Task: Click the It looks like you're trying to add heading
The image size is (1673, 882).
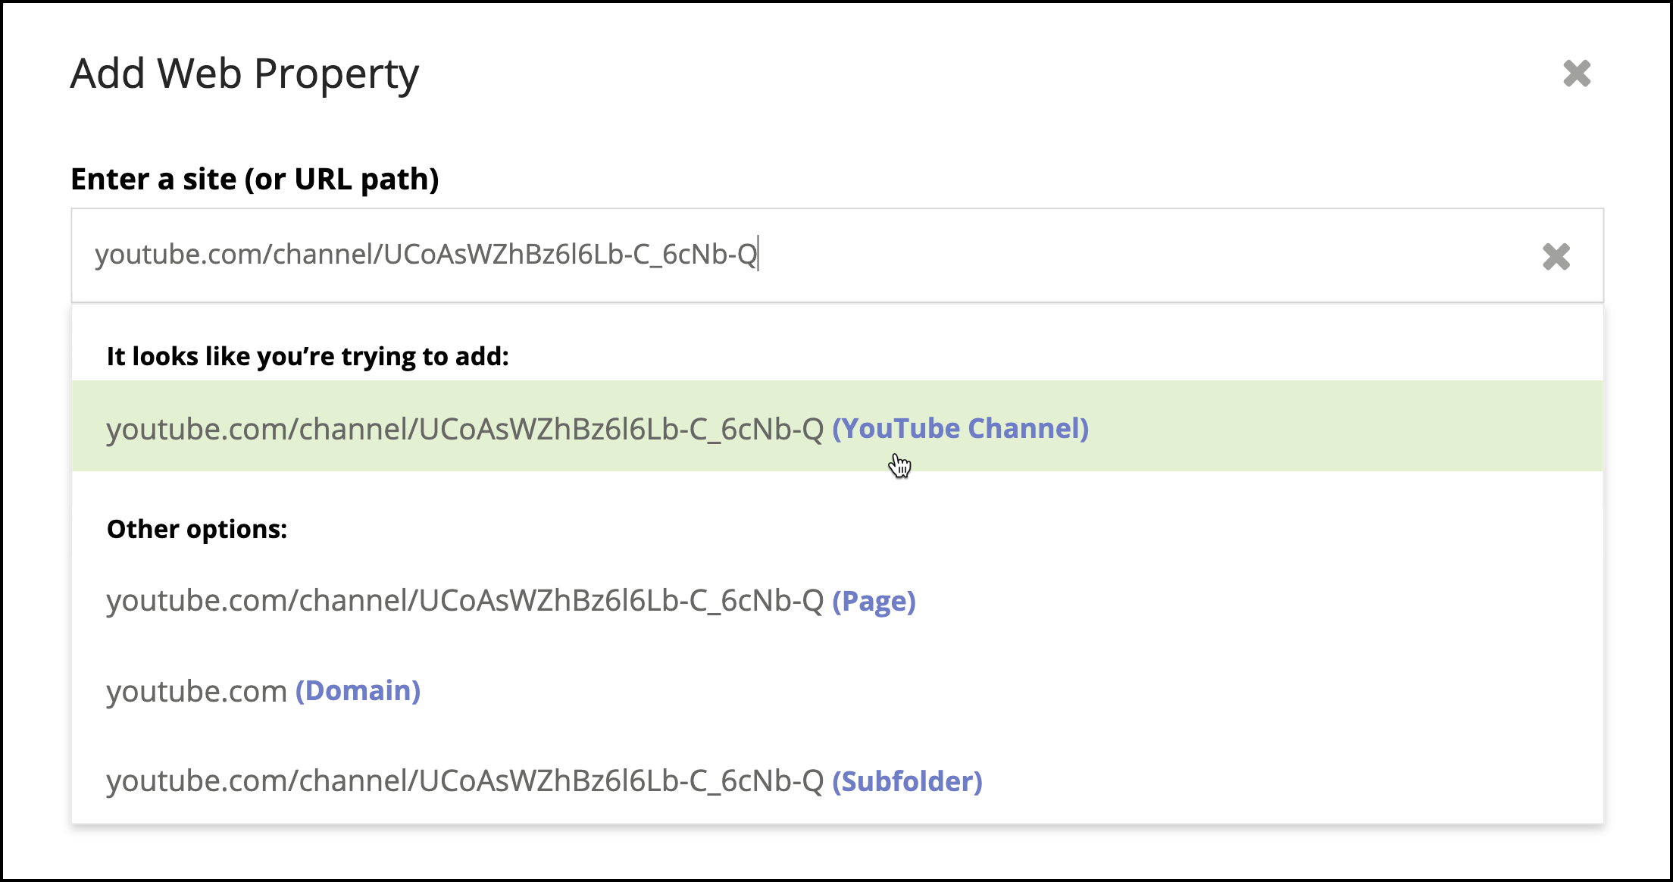Action: click(308, 356)
